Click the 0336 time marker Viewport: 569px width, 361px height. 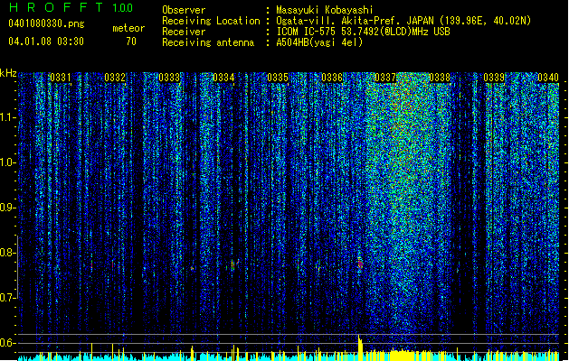coord(332,78)
